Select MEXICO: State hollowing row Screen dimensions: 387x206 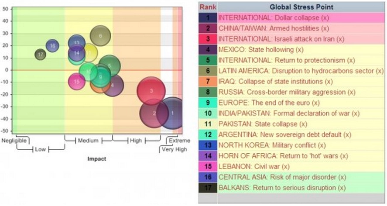pyautogui.click(x=301, y=50)
